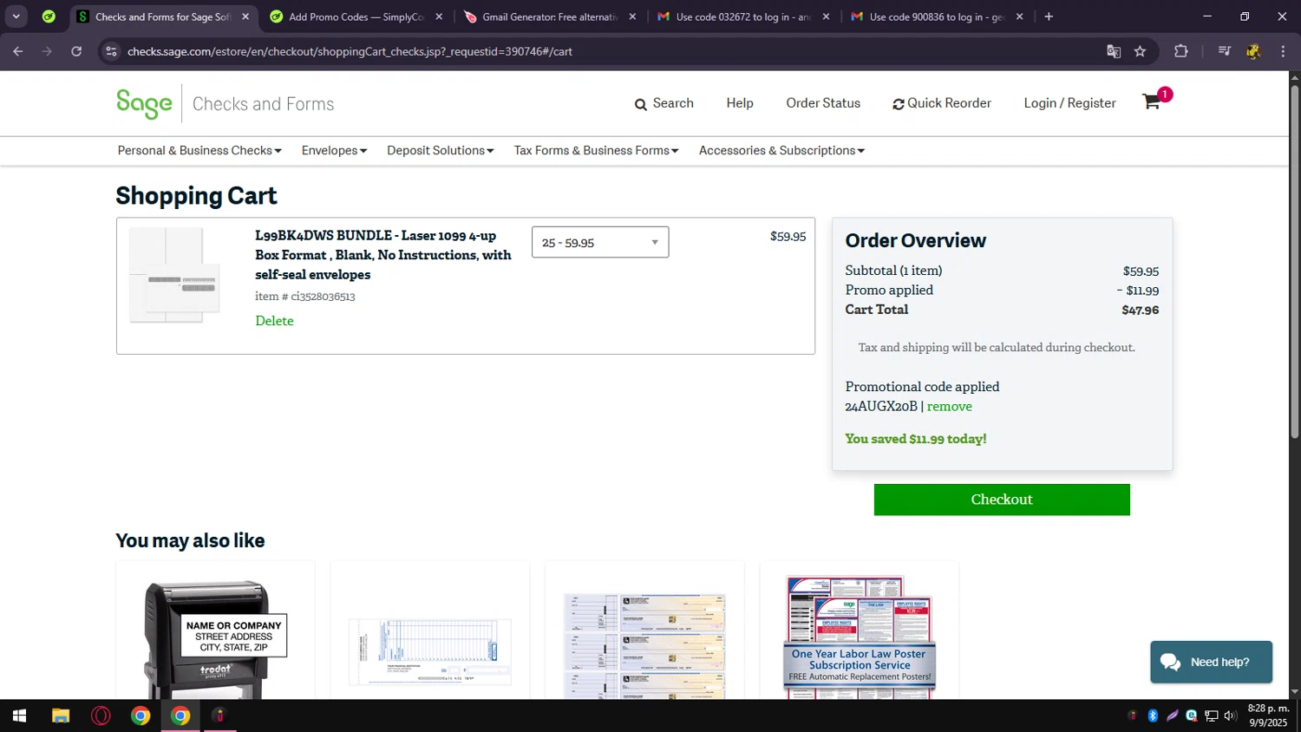Viewport: 1301px width, 732px height.
Task: Close the Gmail Generator tab
Action: tap(632, 16)
